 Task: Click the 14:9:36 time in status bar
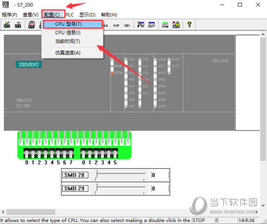click(248, 220)
